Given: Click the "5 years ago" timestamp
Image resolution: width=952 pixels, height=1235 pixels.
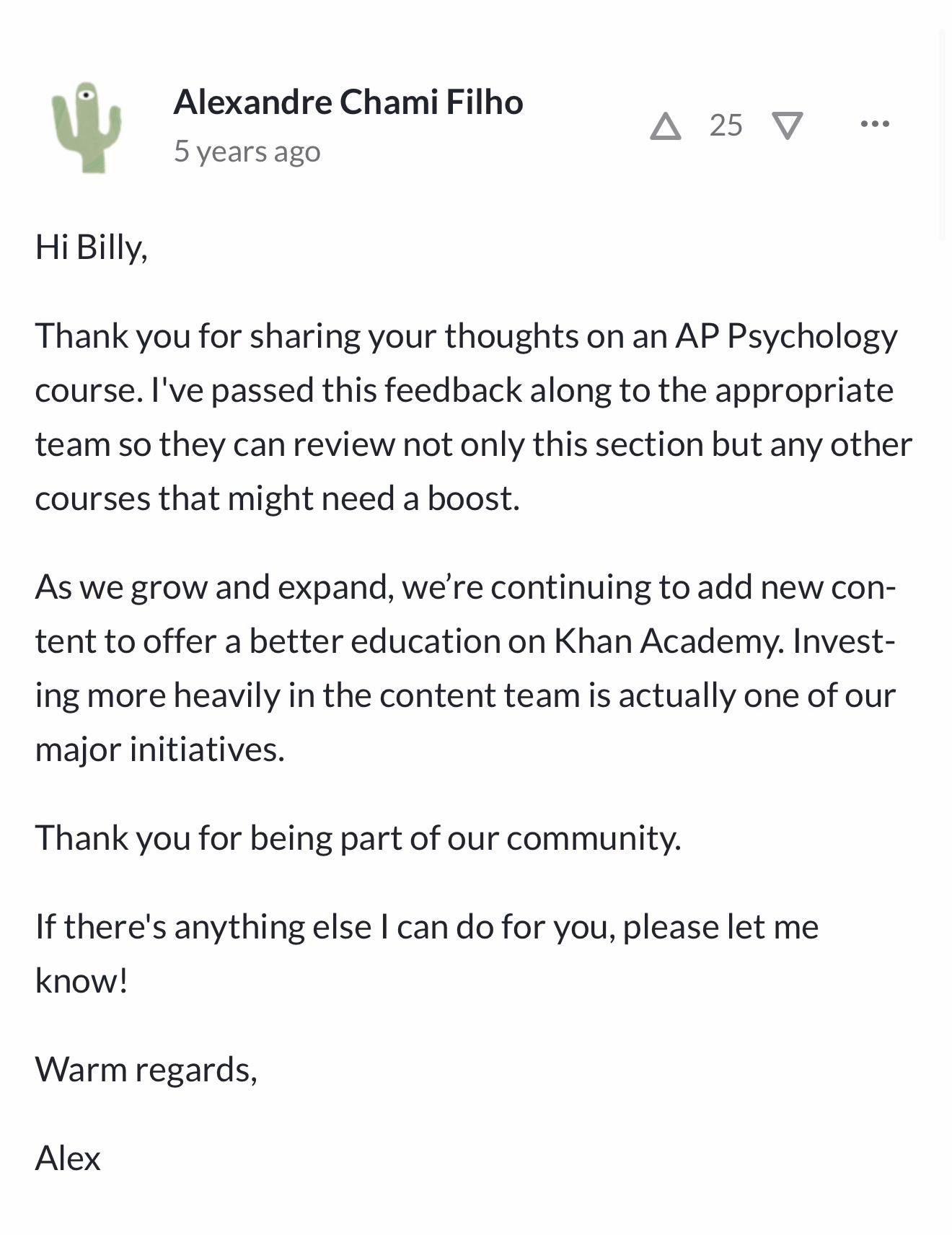Looking at the screenshot, I should coord(247,151).
